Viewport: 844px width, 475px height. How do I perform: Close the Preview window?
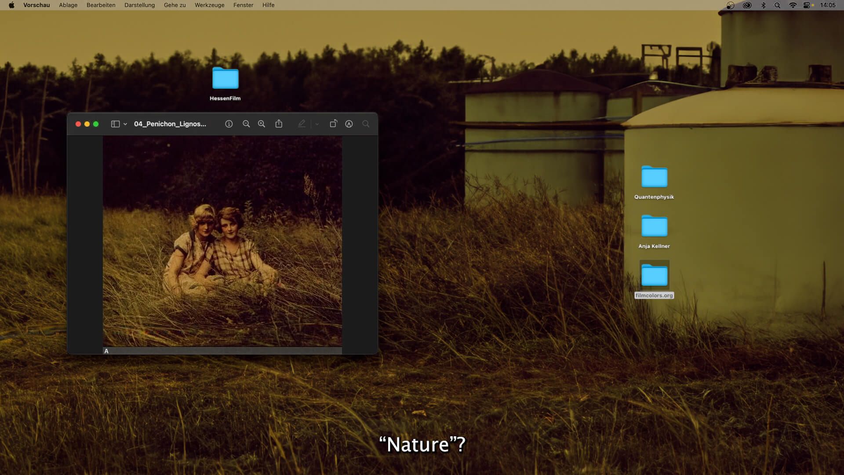[78, 124]
